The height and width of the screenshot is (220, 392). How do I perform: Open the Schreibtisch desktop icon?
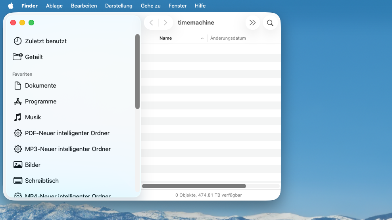coord(17,181)
